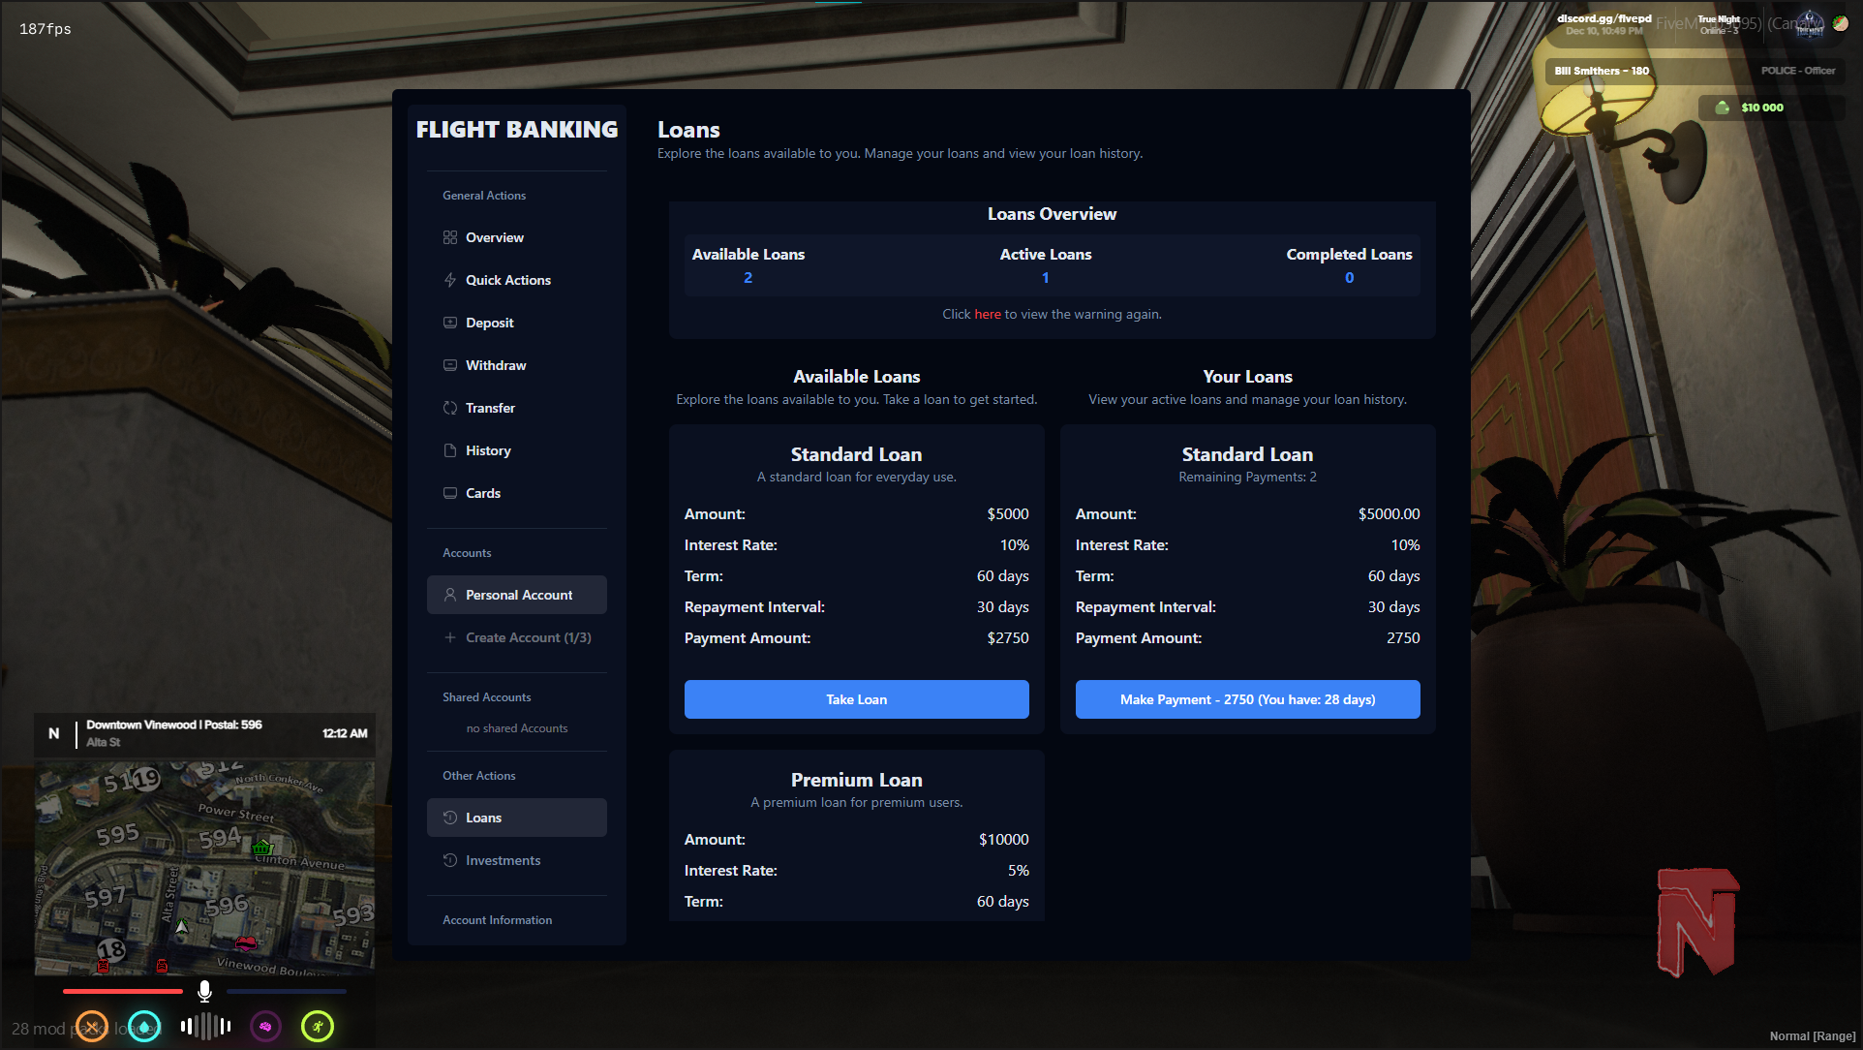Click the Create Account plus icon
Screen dimensions: 1863x1050
450,637
